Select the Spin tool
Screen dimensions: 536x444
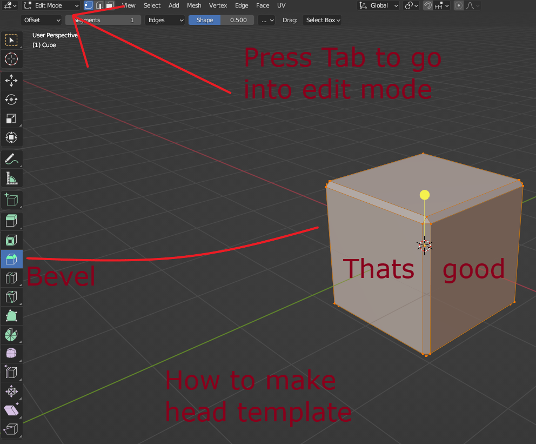(11, 335)
